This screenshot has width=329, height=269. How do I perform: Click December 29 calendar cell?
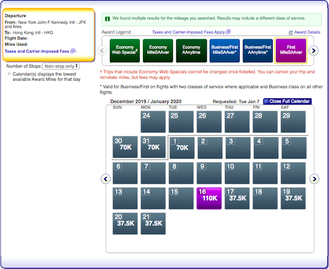coord(293,122)
